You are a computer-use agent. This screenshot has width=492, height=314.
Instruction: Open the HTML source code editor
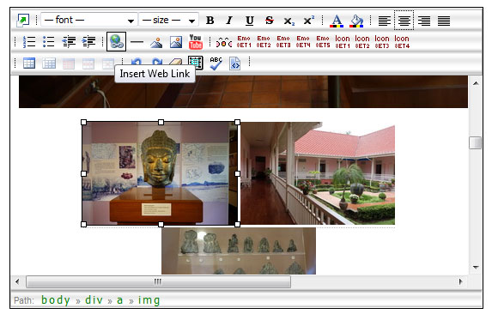pos(235,63)
